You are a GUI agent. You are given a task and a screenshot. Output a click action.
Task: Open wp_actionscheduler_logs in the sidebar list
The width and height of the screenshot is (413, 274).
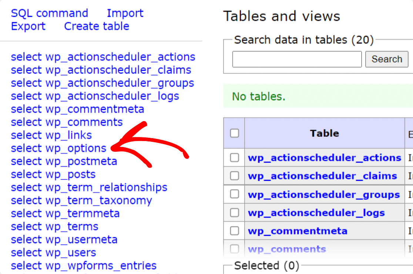112,96
